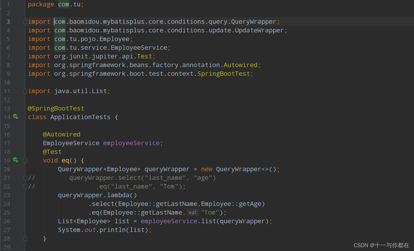Click commented queryWrapper.select code on line 21
This screenshot has height=251, width=414.
coord(143,178)
